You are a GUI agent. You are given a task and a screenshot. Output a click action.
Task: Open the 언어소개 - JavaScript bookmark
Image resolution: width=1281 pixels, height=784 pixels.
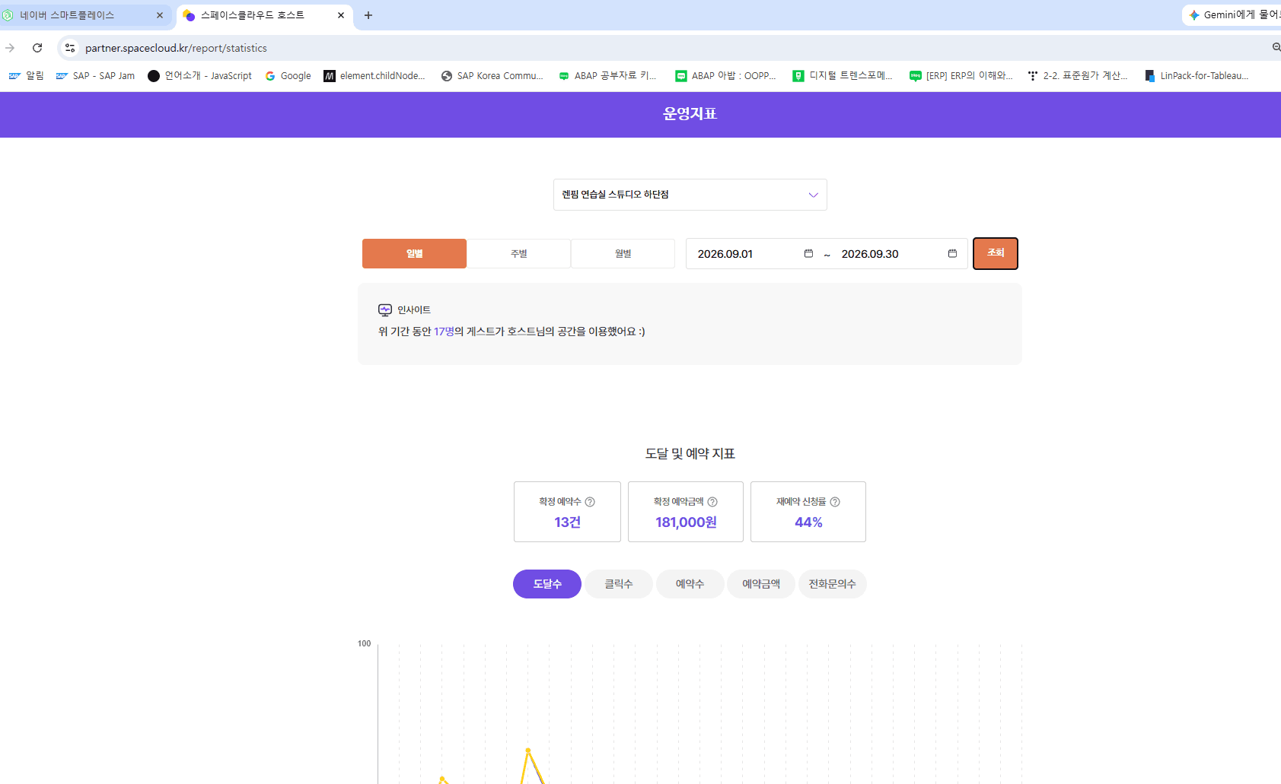tap(199, 76)
